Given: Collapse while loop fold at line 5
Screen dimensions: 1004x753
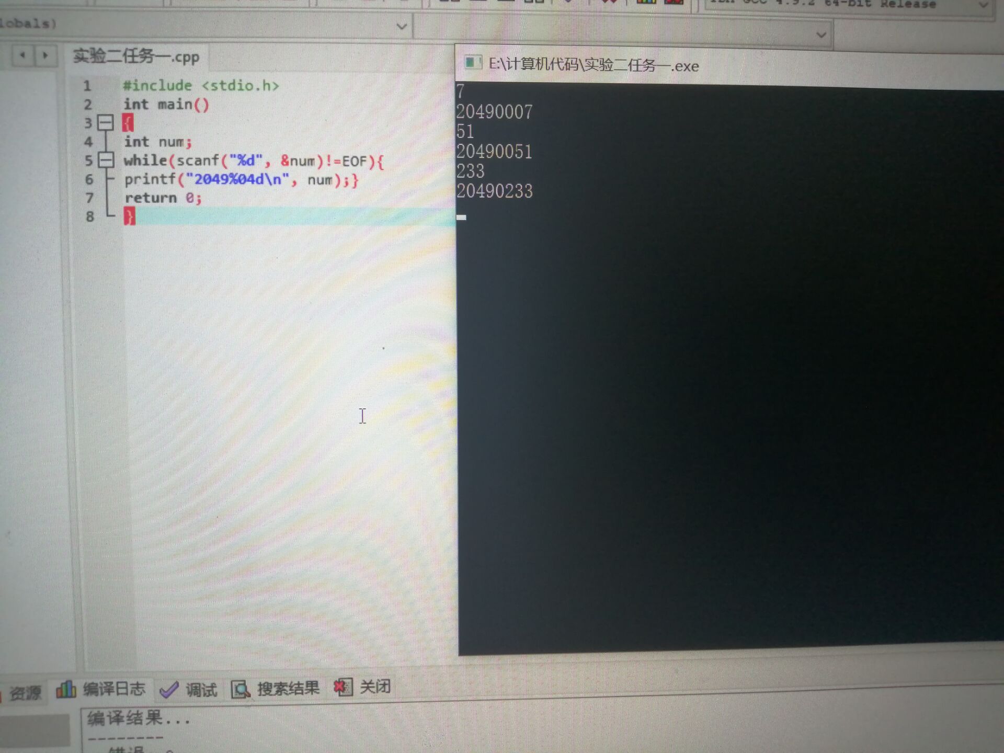Looking at the screenshot, I should coord(106,160).
